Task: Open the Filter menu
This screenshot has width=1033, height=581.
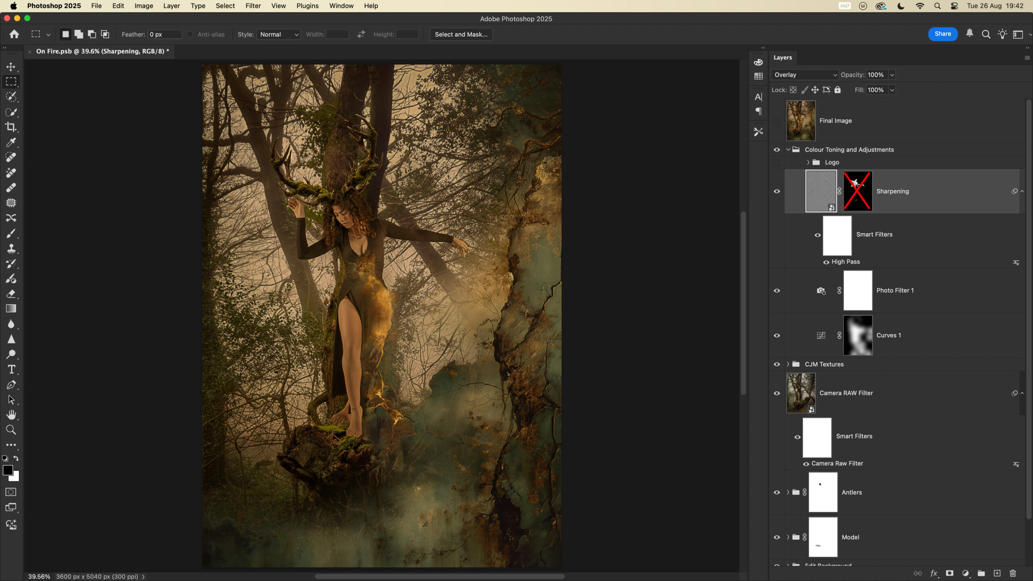Action: [253, 6]
